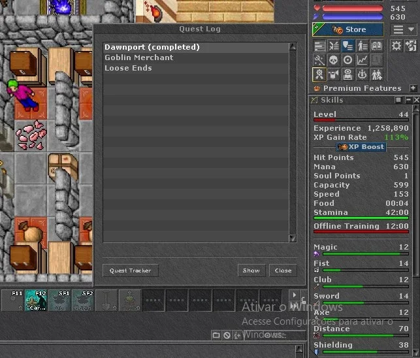The image size is (420, 358).
Task: Click the action bar next arrow
Action: click(x=295, y=295)
